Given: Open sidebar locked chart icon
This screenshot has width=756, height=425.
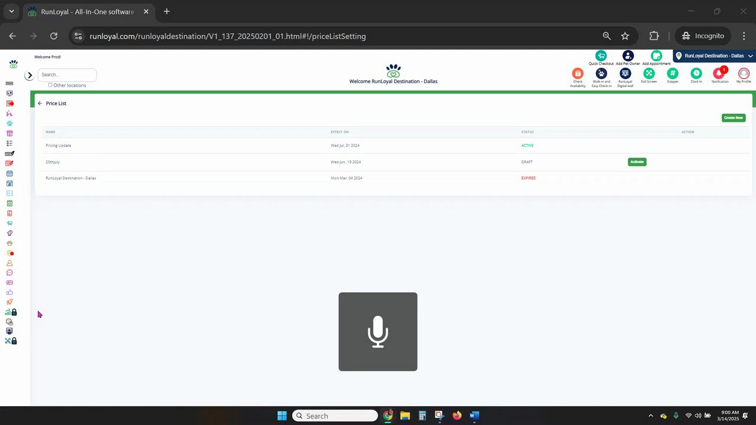Looking at the screenshot, I should [11, 312].
